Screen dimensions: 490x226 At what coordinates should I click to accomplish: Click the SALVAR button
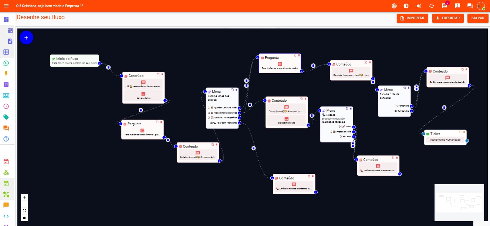click(x=478, y=18)
